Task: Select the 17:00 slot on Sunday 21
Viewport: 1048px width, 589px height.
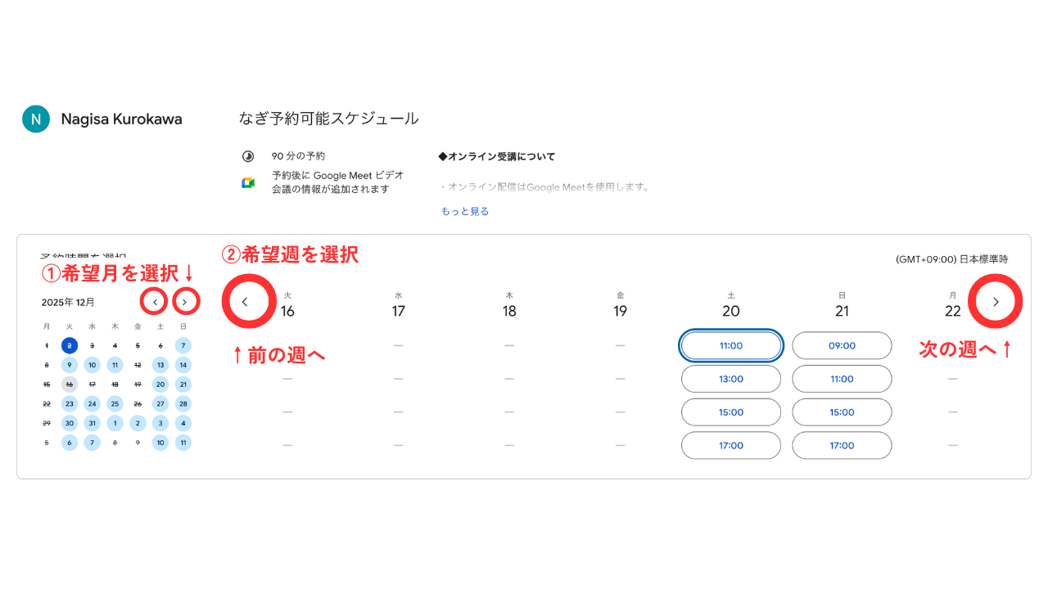Action: [x=842, y=446]
